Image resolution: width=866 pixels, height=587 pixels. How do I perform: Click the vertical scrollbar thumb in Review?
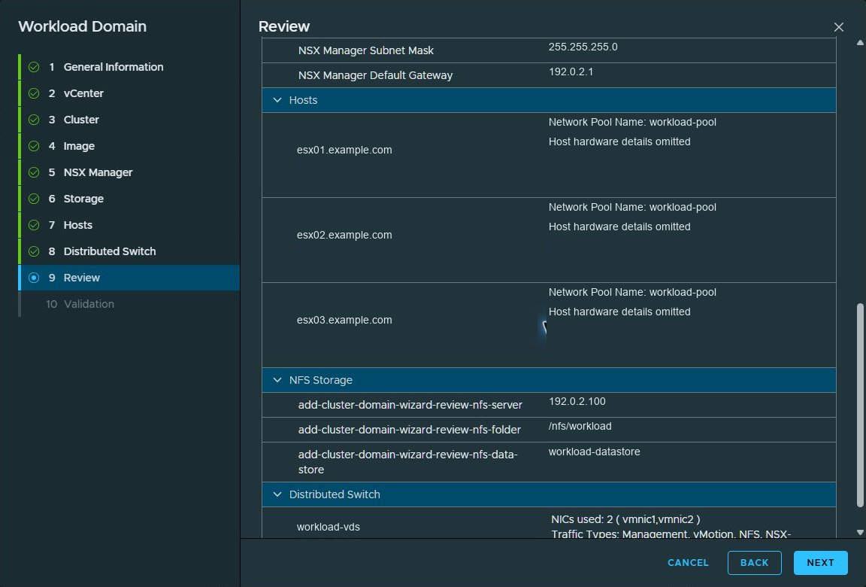pyautogui.click(x=860, y=405)
